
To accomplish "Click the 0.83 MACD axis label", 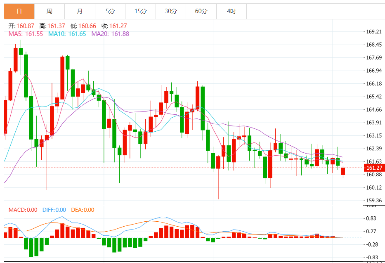I will pos(371,218).
